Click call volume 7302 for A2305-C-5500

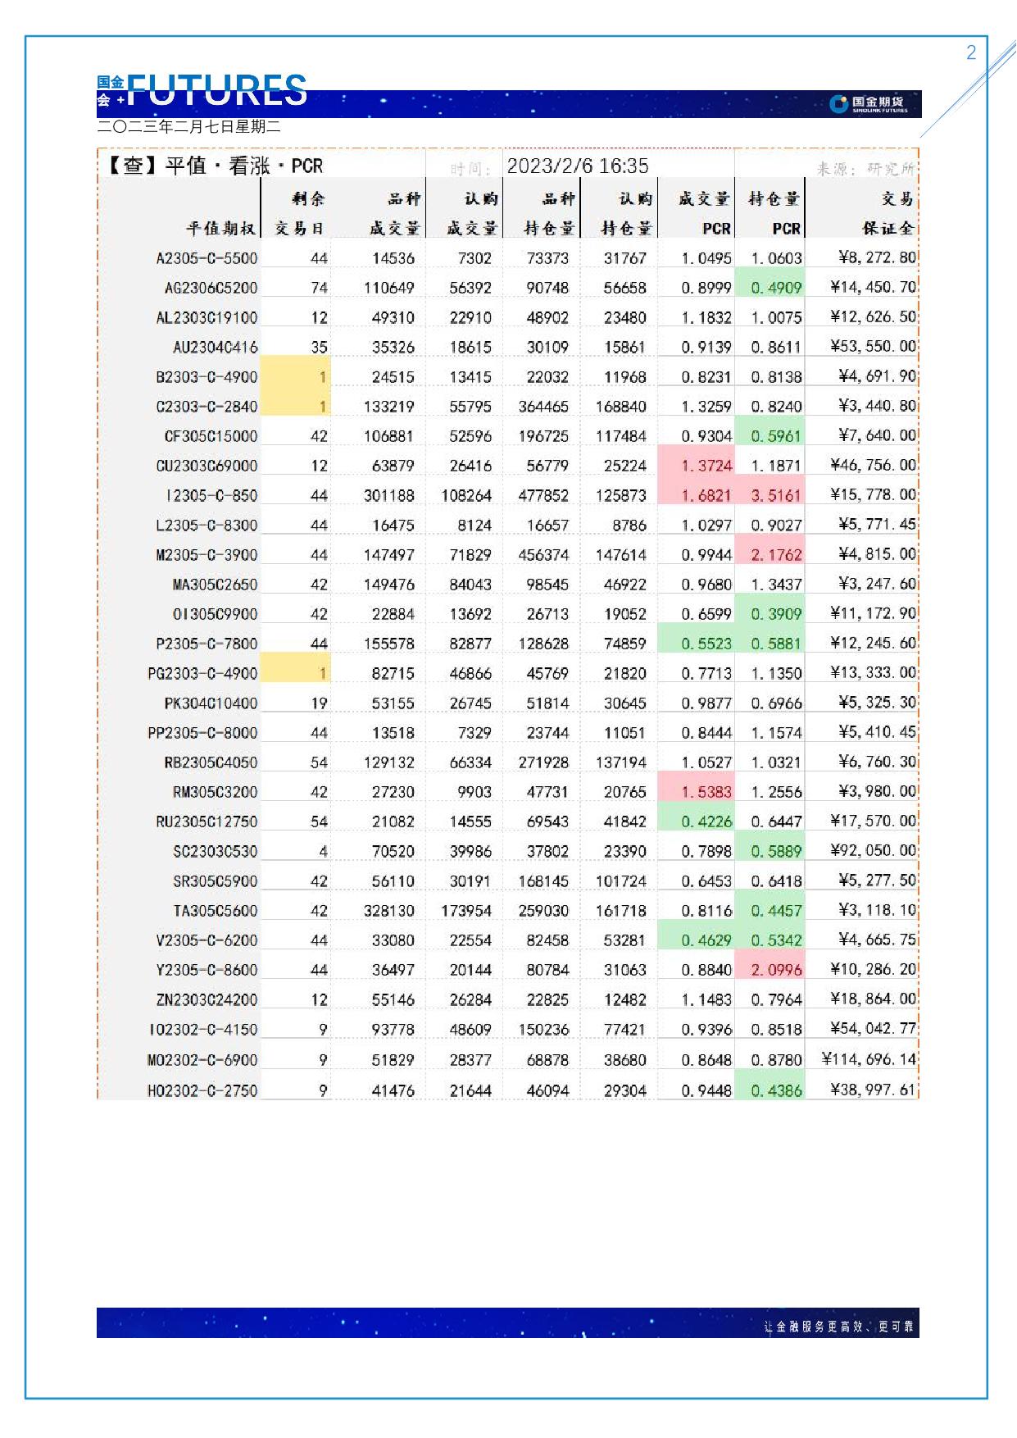[x=474, y=258]
